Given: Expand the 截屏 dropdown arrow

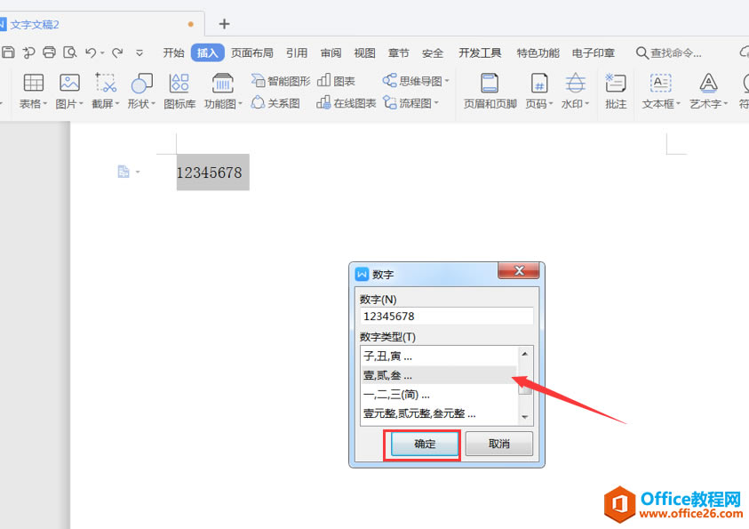Looking at the screenshot, I should coord(117,103).
